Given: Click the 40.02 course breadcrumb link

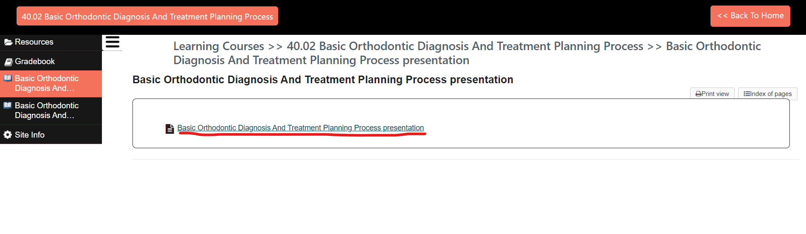Looking at the screenshot, I should tap(465, 46).
